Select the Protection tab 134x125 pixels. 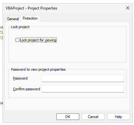click(30, 18)
